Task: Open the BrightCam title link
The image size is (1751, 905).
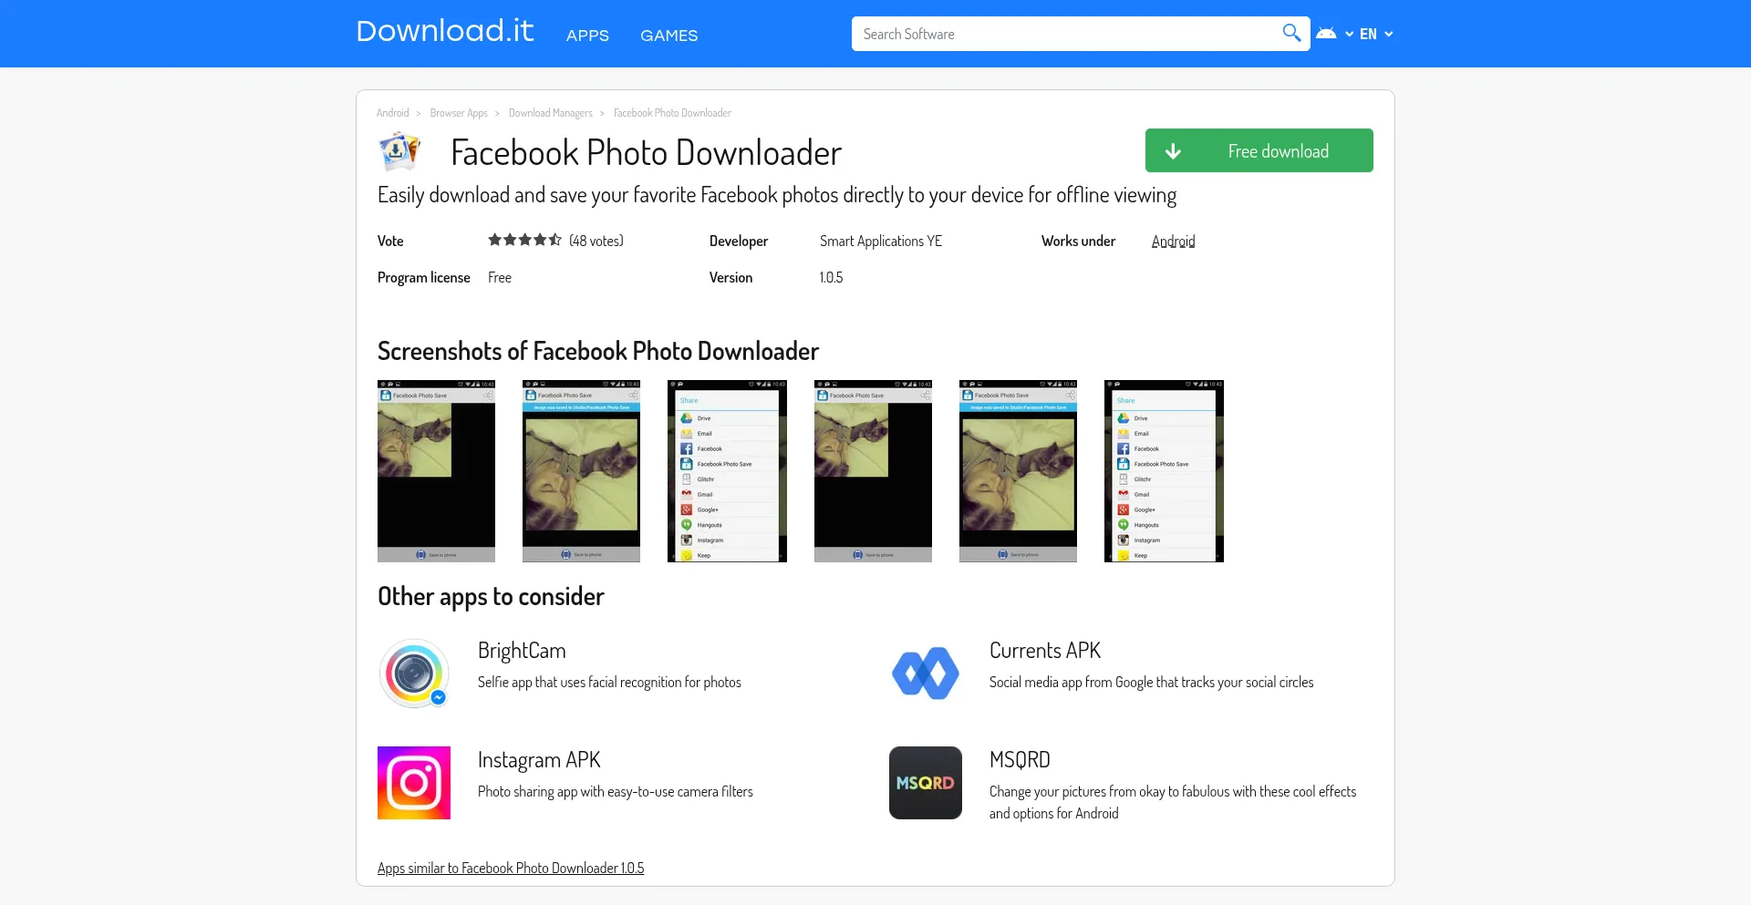Action: pos(522,651)
